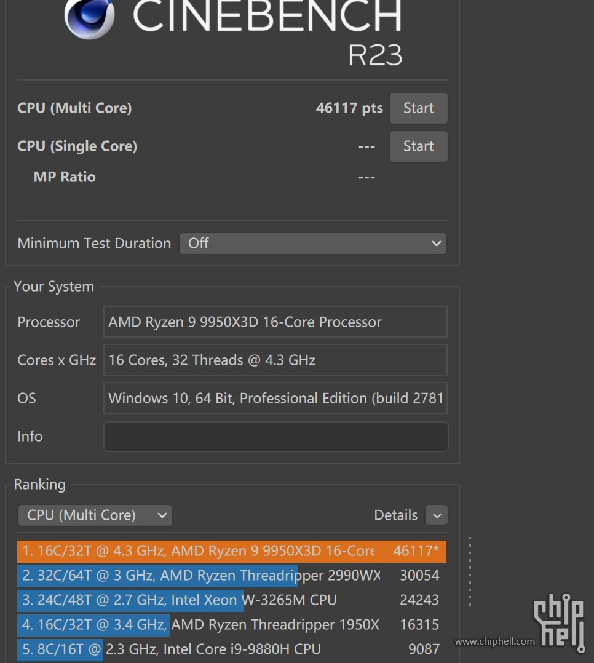Click the Minimum Test Duration label
Image resolution: width=594 pixels, height=663 pixels.
tap(94, 244)
